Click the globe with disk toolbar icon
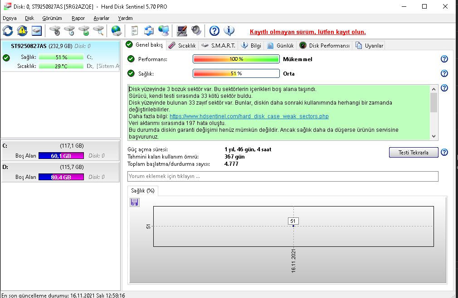Viewport: 458px width, 298px height. pyautogui.click(x=116, y=31)
